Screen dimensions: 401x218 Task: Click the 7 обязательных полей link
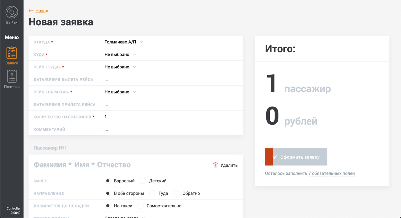pyautogui.click(x=331, y=173)
